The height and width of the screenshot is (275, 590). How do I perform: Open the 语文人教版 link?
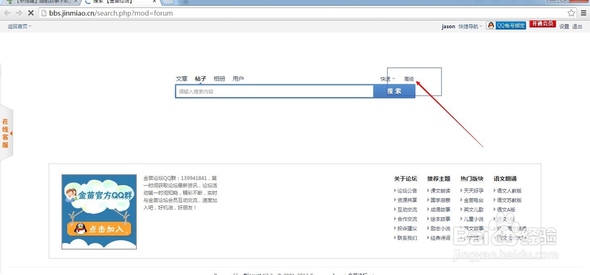[509, 191]
